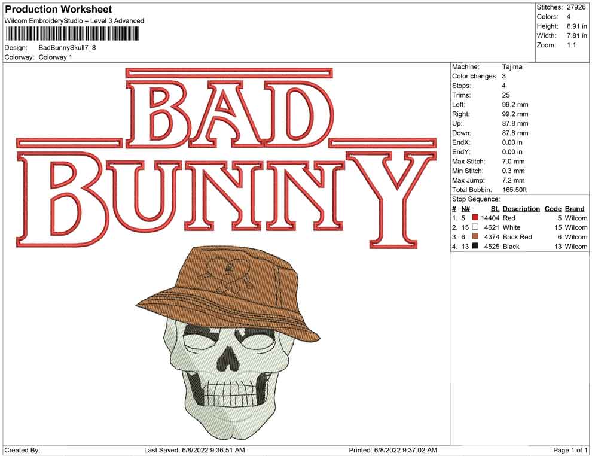Click 'Page 1 of 1' in footer

[x=570, y=450]
